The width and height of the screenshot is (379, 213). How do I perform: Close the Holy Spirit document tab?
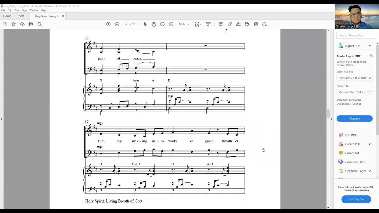point(63,16)
